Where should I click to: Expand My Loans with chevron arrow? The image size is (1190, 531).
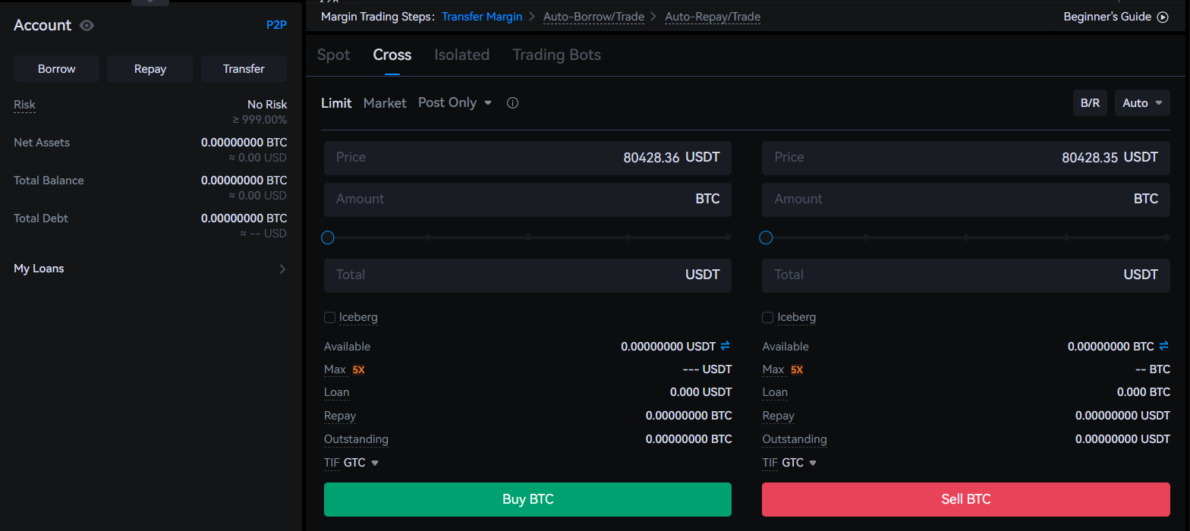point(282,269)
